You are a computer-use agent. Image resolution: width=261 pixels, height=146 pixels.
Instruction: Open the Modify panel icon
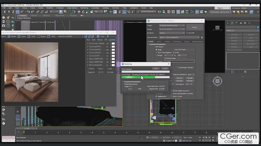pyautogui.click(x=232, y=23)
